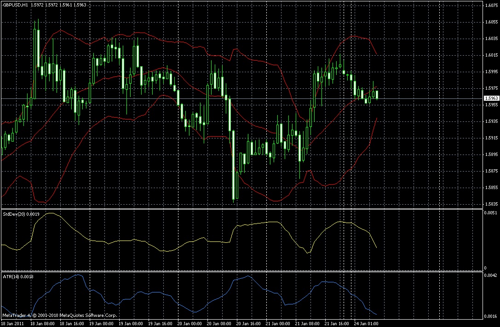Click the 19 Jan 08:00 time label
This screenshot has height=327, width=500.
(131, 324)
